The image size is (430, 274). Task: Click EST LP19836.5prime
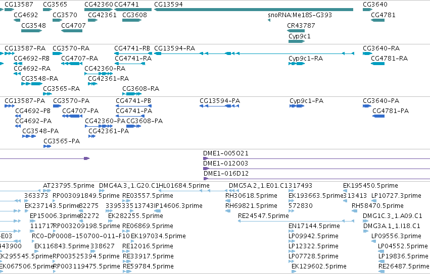point(381,261)
